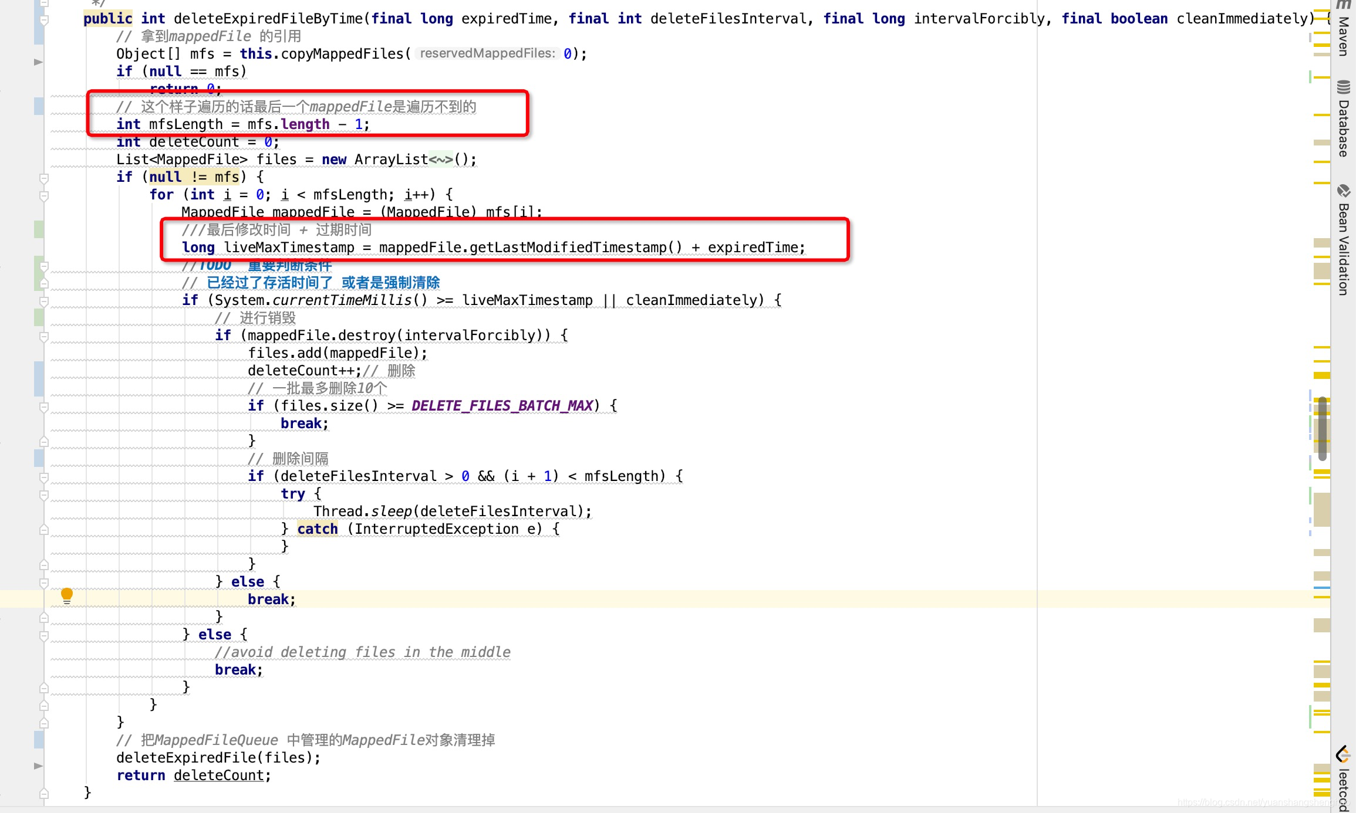Click the deleteCount++ statement
The height and width of the screenshot is (813, 1356).
(304, 371)
